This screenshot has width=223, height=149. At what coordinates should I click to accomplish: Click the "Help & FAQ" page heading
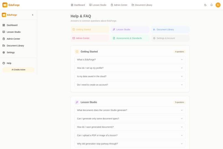tap(81, 16)
